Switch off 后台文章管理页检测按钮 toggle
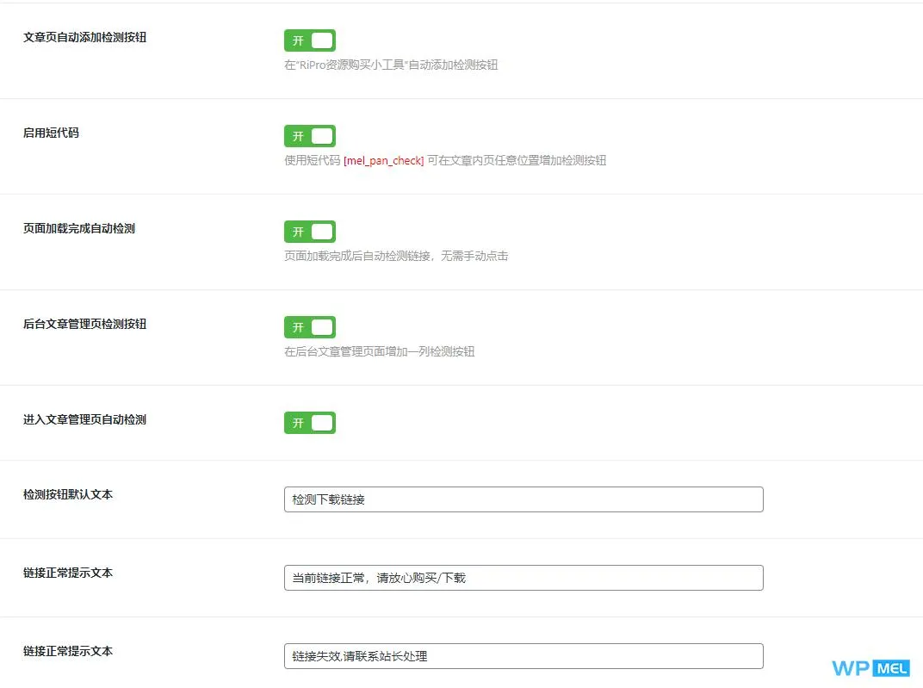 (x=310, y=327)
